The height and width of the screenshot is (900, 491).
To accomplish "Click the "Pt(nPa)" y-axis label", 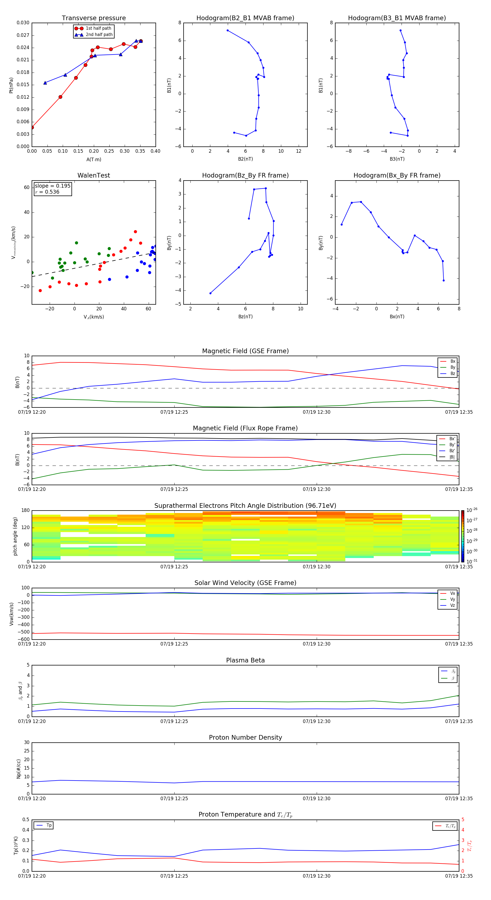I will click(x=11, y=85).
